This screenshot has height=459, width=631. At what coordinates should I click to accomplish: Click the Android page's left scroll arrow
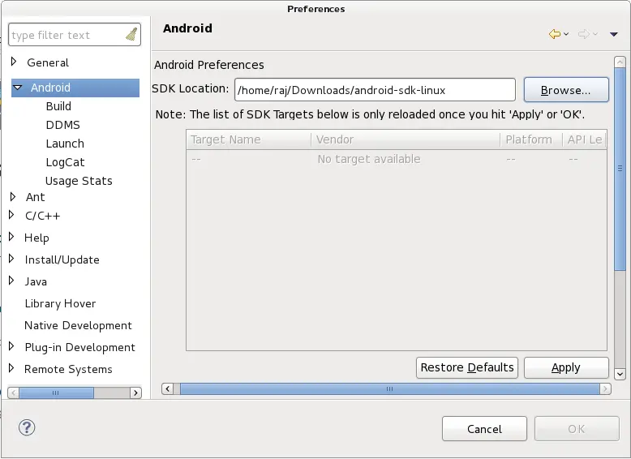(167, 388)
